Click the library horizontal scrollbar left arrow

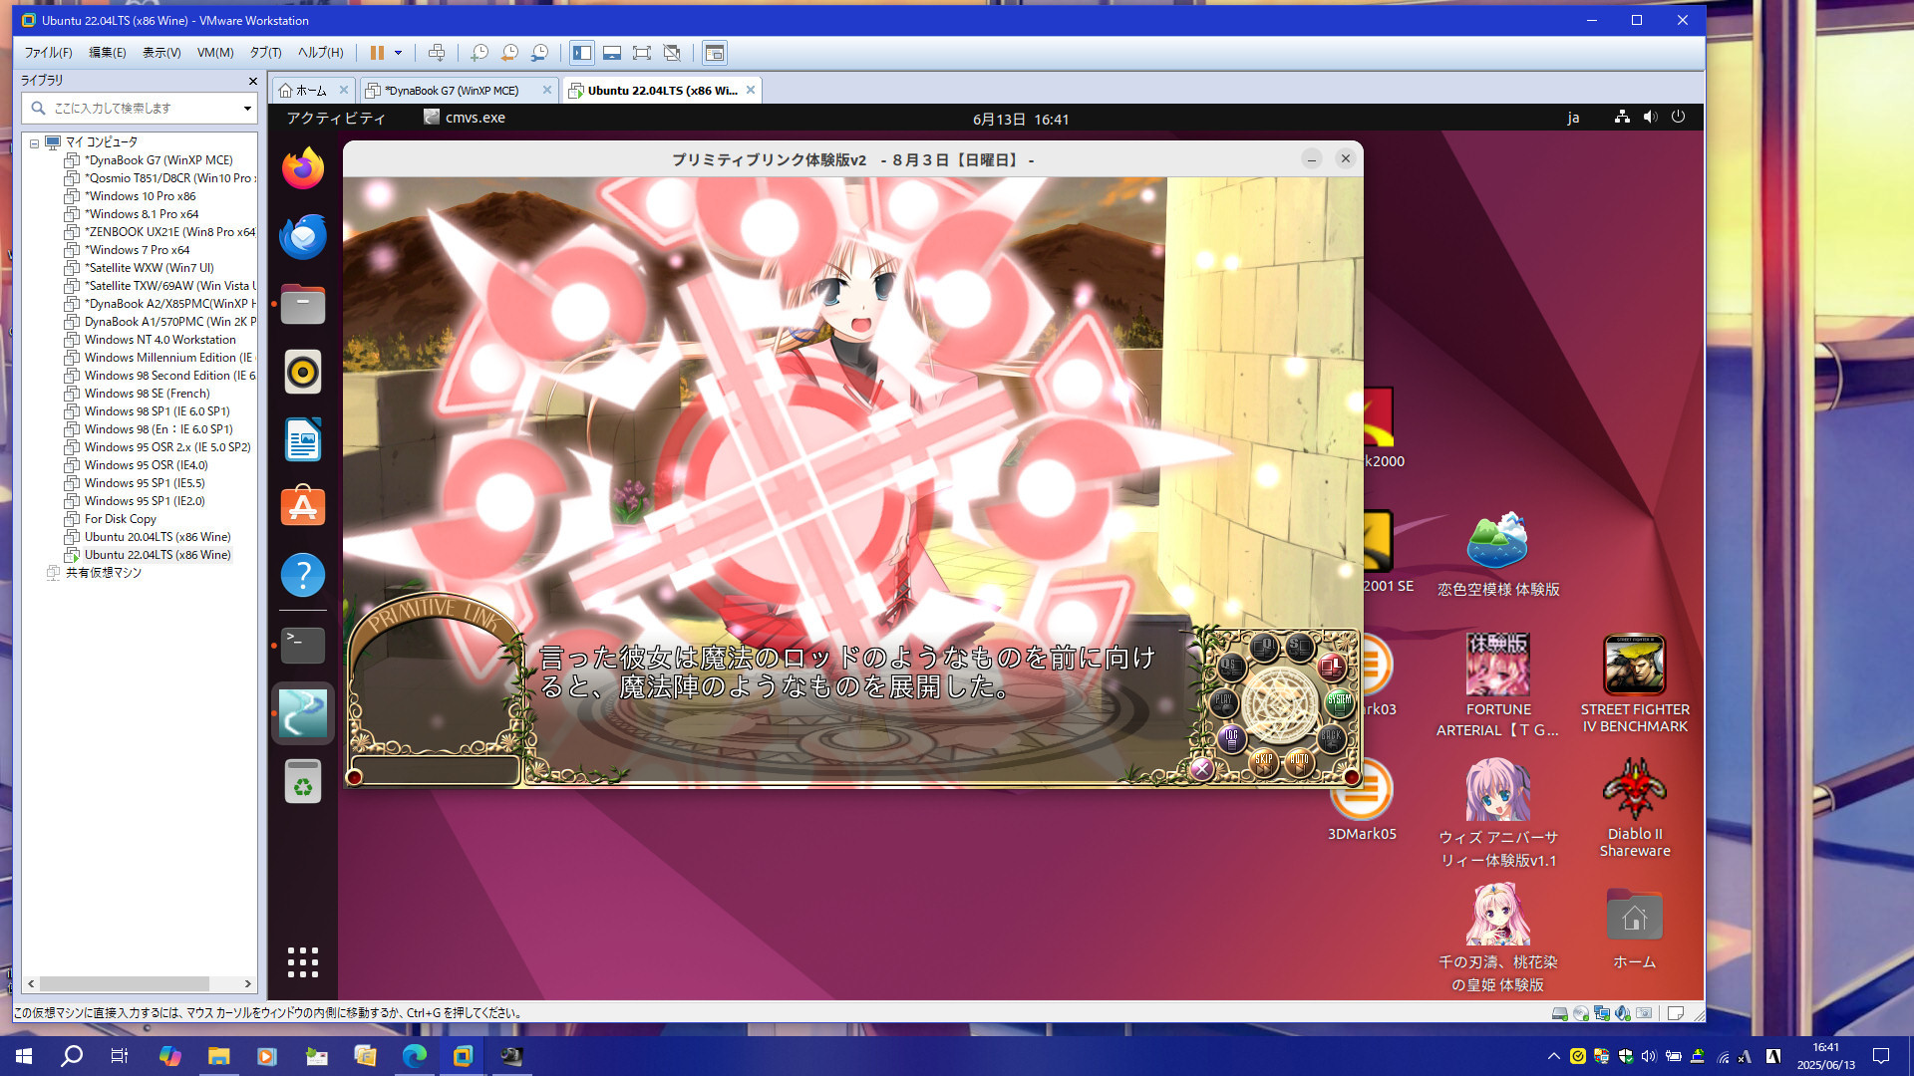coord(31,984)
